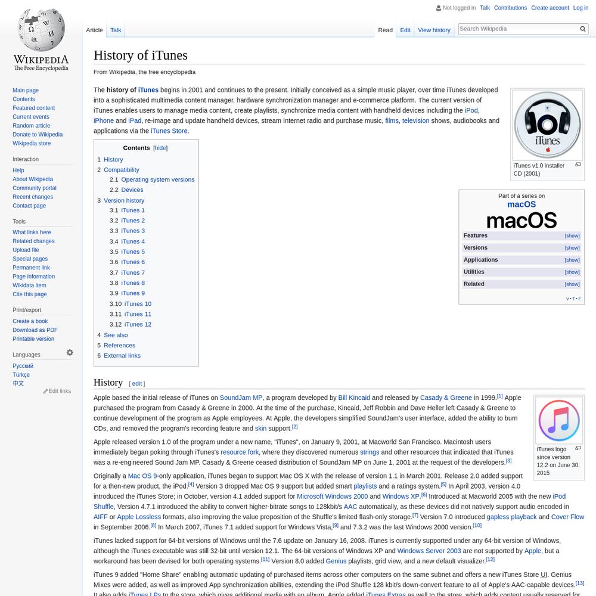Select the Read tab

[x=385, y=30]
